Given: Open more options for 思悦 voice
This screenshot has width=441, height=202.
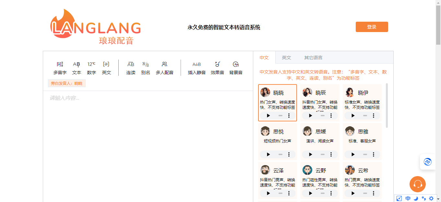Looking at the screenshot, I should coord(289,154).
